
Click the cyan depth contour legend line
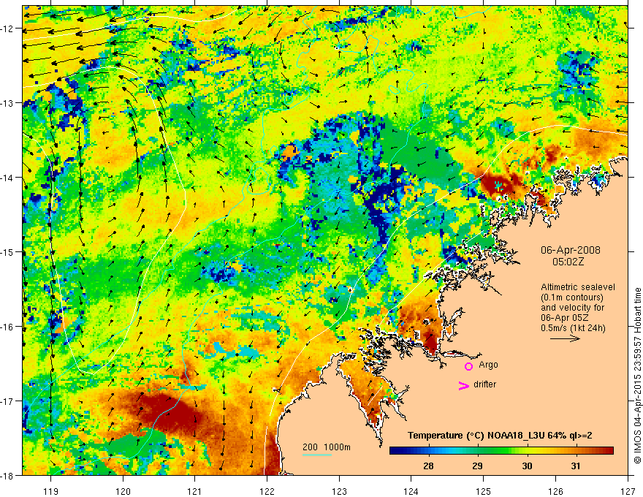click(x=317, y=455)
